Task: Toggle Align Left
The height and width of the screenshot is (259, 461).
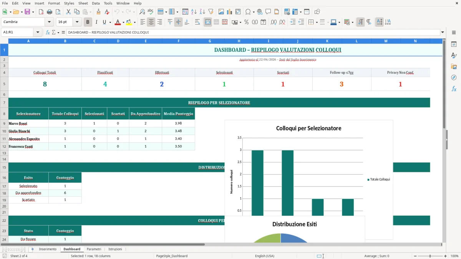Action: [x=143, y=22]
